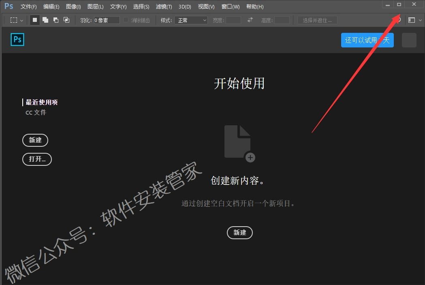Screen dimensions: 425x285
Task: Click the blue trial days remaining button
Action: point(367,40)
